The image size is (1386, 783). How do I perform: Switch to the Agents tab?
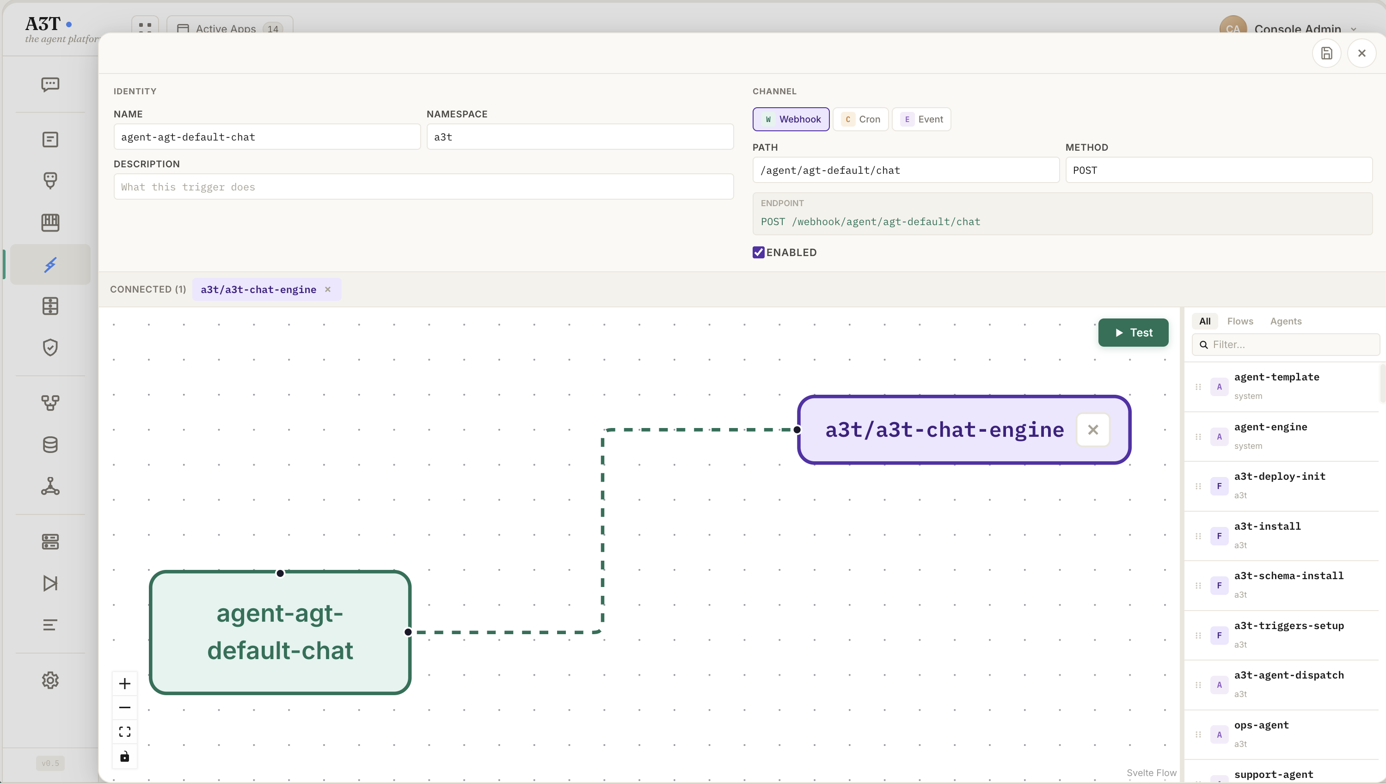click(1286, 321)
